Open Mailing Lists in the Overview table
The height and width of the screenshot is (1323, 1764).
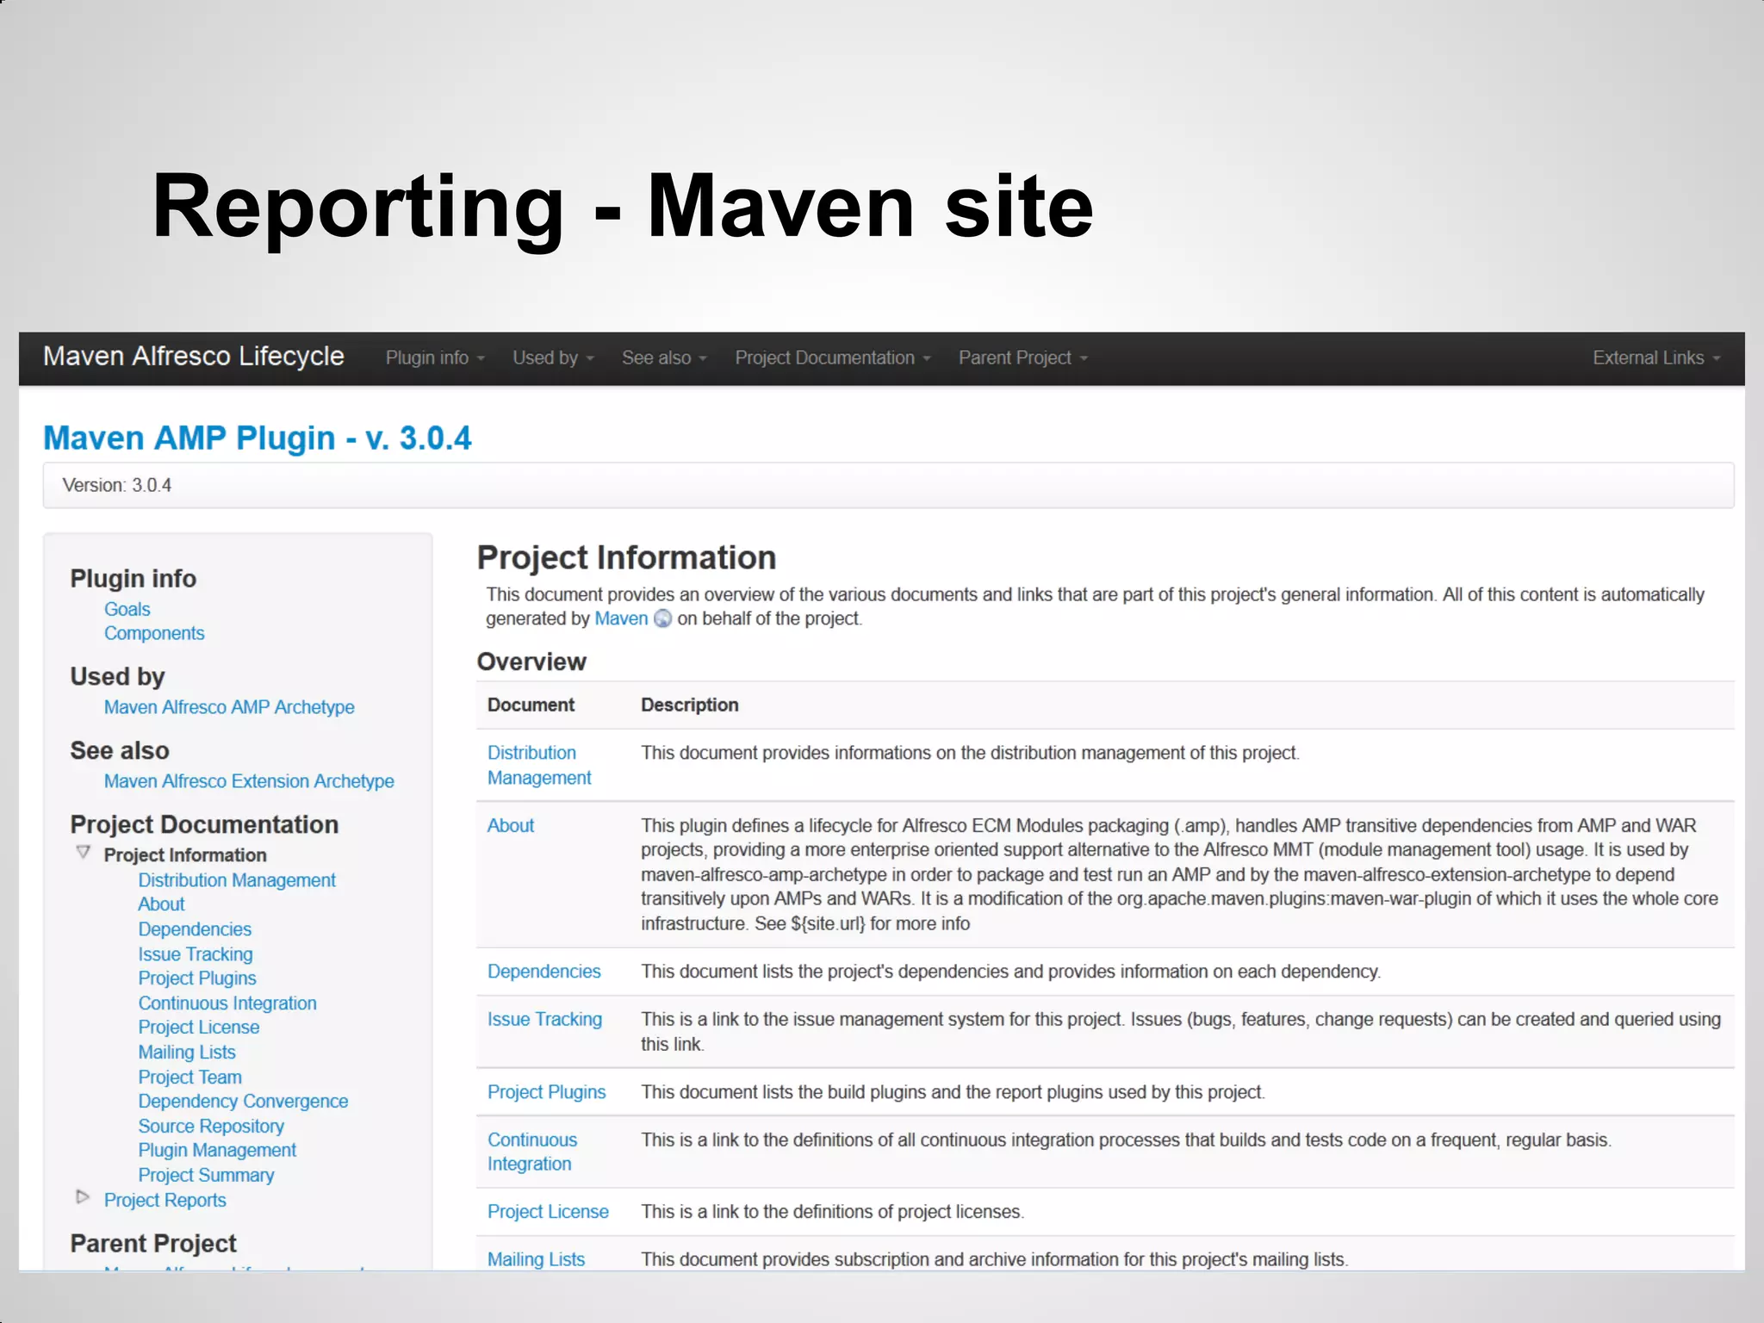click(536, 1259)
